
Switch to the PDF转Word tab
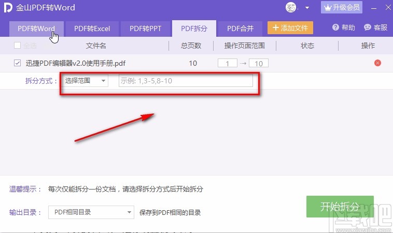point(36,28)
